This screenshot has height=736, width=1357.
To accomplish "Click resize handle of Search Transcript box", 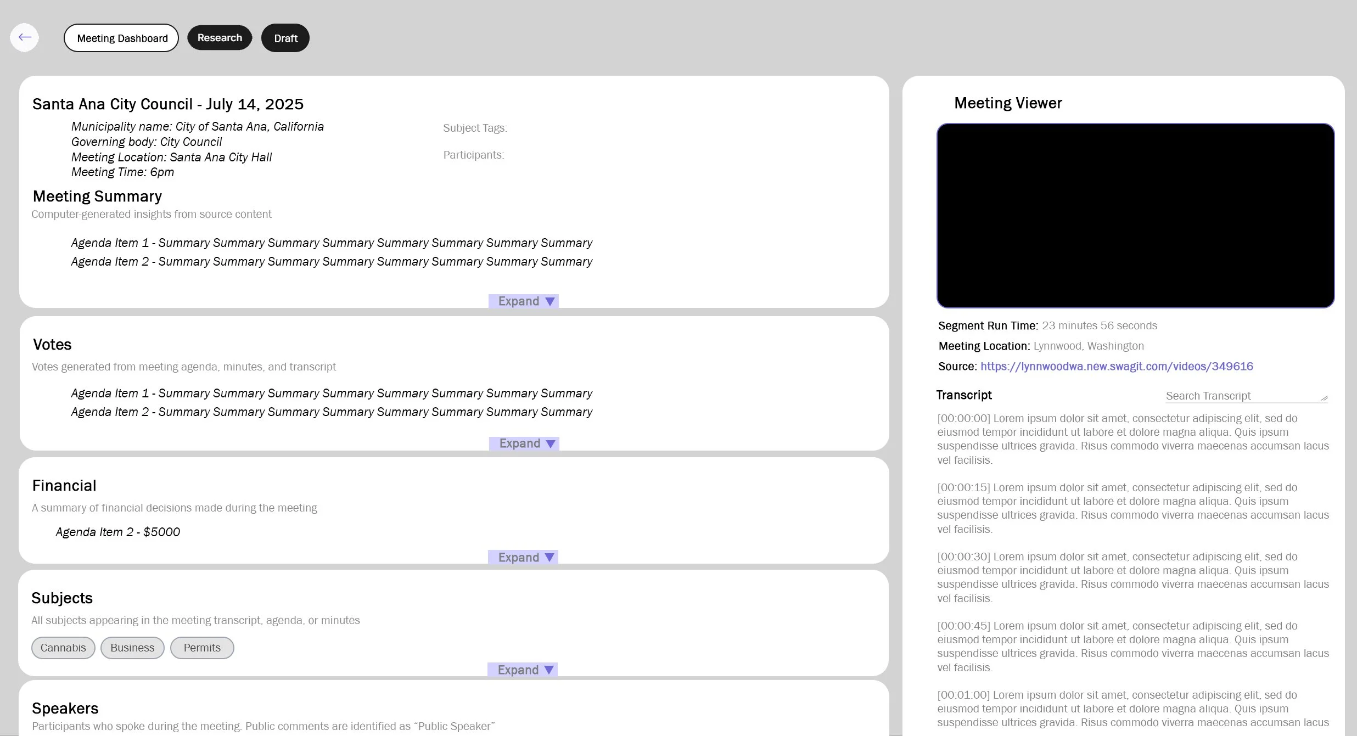I will [x=1324, y=398].
